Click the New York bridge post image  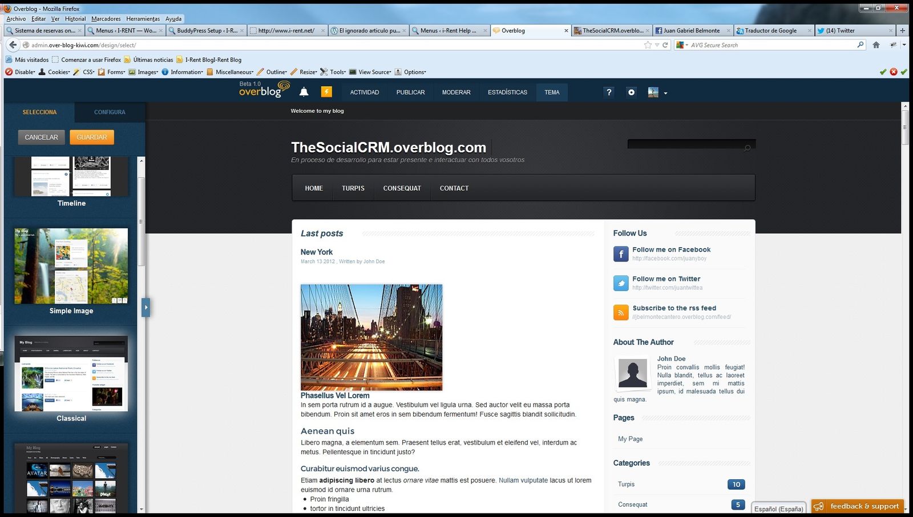coord(371,337)
